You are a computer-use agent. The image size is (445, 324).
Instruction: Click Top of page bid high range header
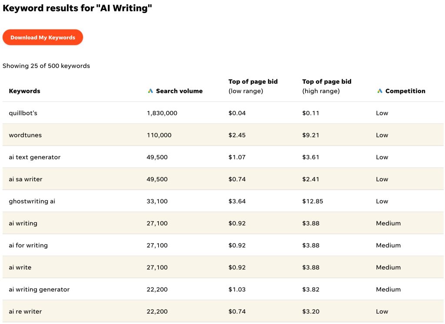(327, 86)
